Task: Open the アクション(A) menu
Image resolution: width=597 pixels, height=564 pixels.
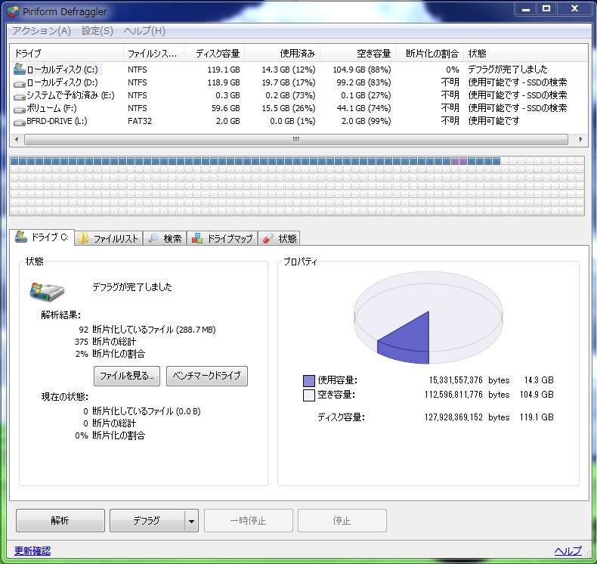Action: tap(42, 31)
